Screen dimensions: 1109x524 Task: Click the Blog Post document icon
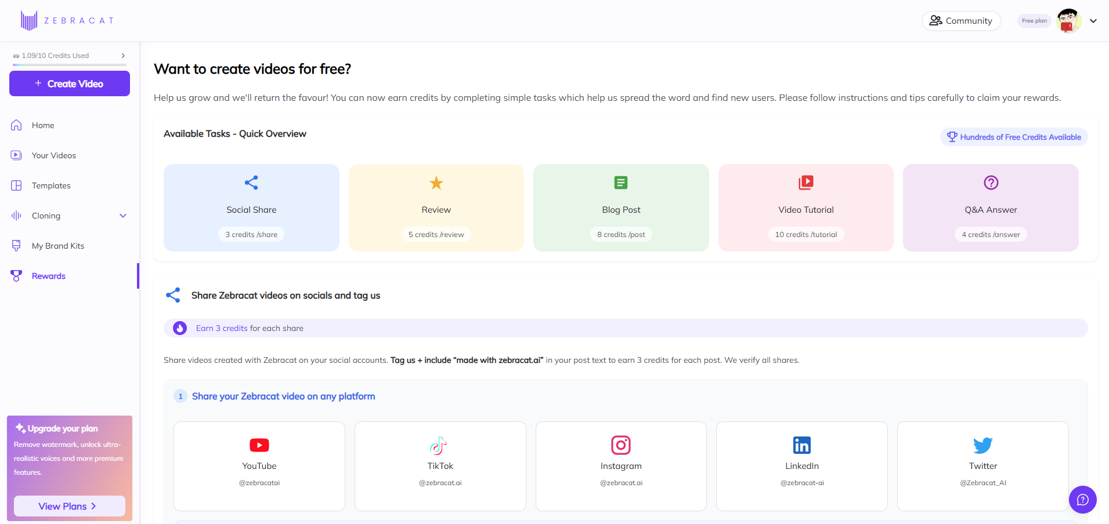621,183
